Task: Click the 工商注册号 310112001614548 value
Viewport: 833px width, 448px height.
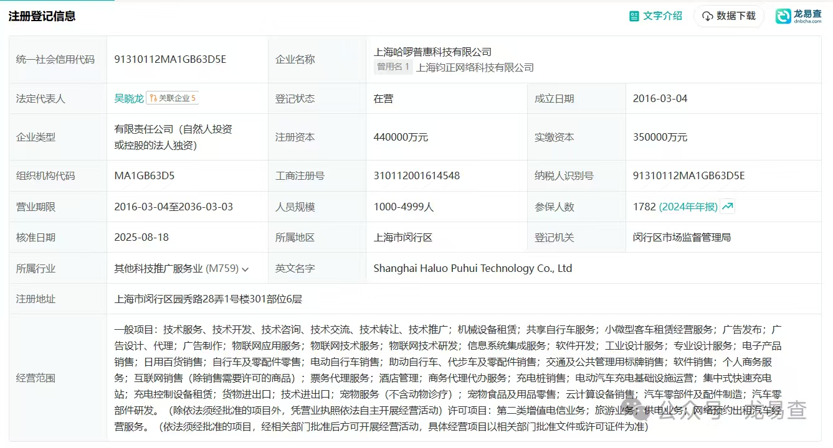Action: click(x=416, y=175)
